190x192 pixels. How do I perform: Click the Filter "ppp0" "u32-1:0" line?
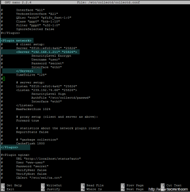(x=38, y=25)
